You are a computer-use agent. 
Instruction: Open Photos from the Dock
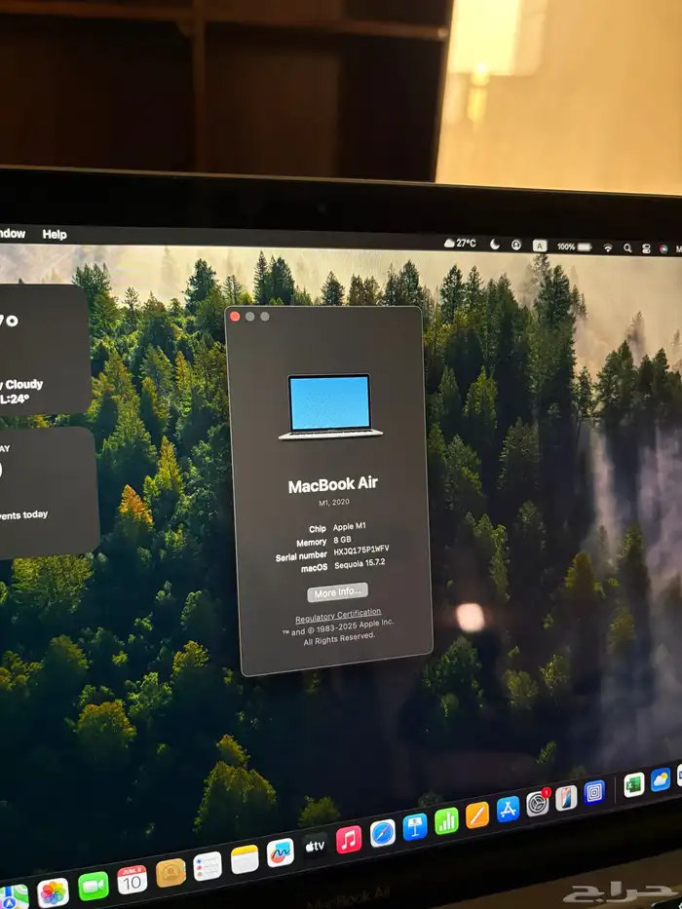coord(53,892)
